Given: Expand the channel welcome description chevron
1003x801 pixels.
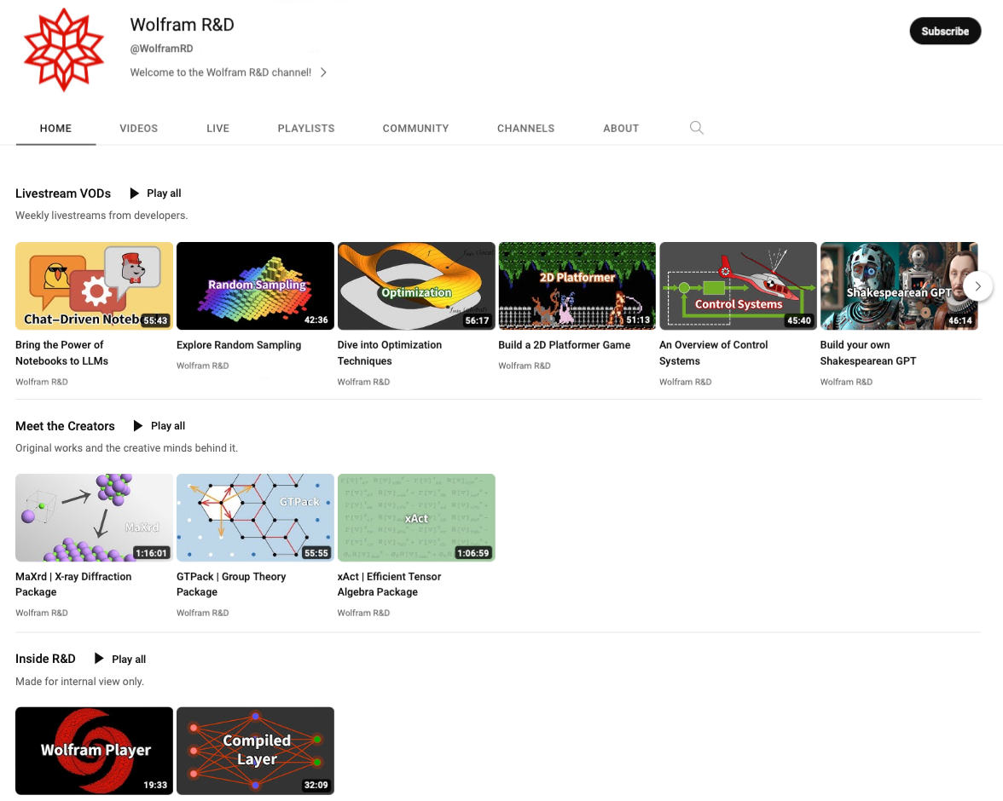Looking at the screenshot, I should tap(324, 72).
